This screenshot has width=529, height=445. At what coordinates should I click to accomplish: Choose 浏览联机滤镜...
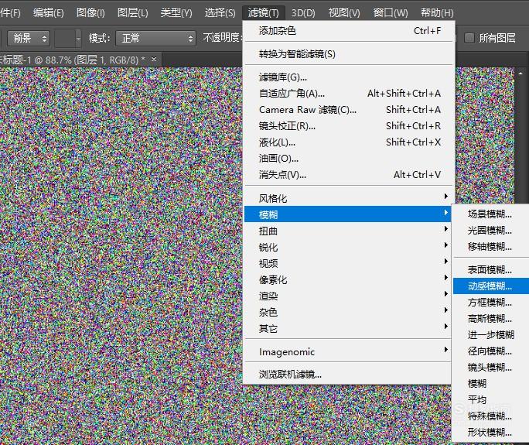point(347,374)
